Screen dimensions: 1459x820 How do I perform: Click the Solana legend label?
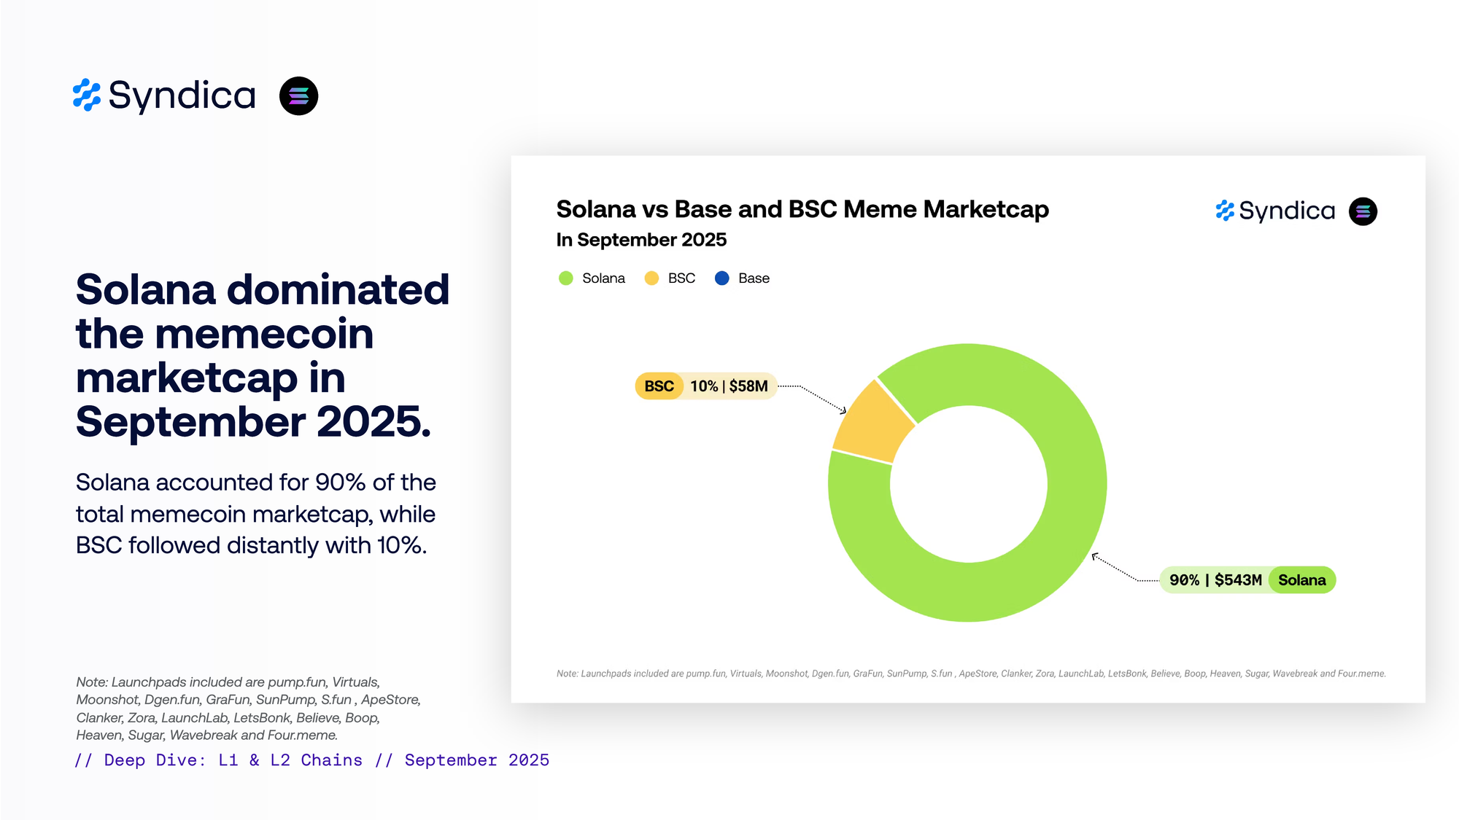click(603, 278)
